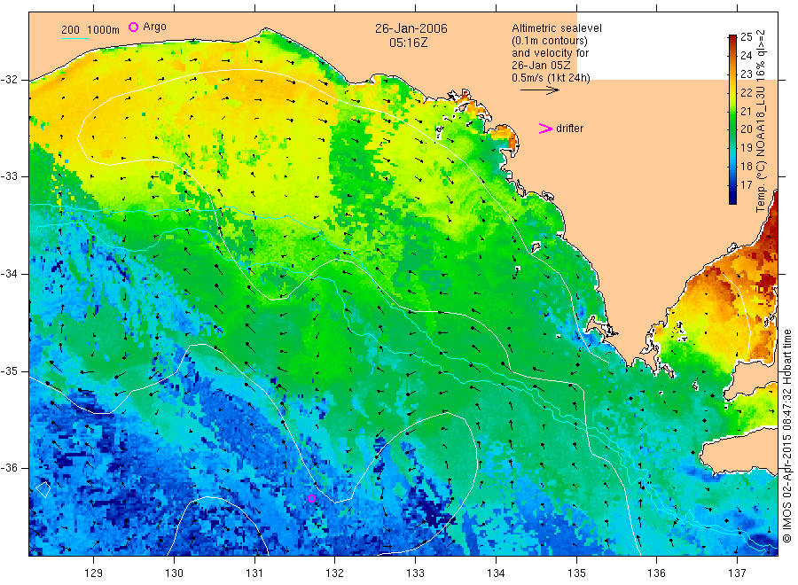The width and height of the screenshot is (798, 585).
Task: Click the longitude label 131
Action: click(254, 573)
